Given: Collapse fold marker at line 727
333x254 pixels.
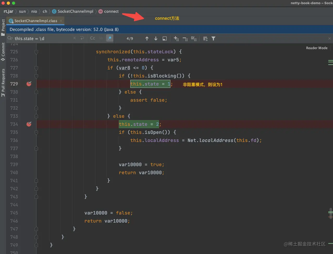Looking at the screenshot, I should click(x=36, y=68).
